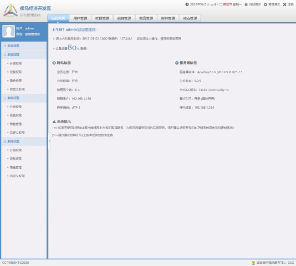Click the 注销 logout link
296x266 pixels.
(x=291, y=5)
